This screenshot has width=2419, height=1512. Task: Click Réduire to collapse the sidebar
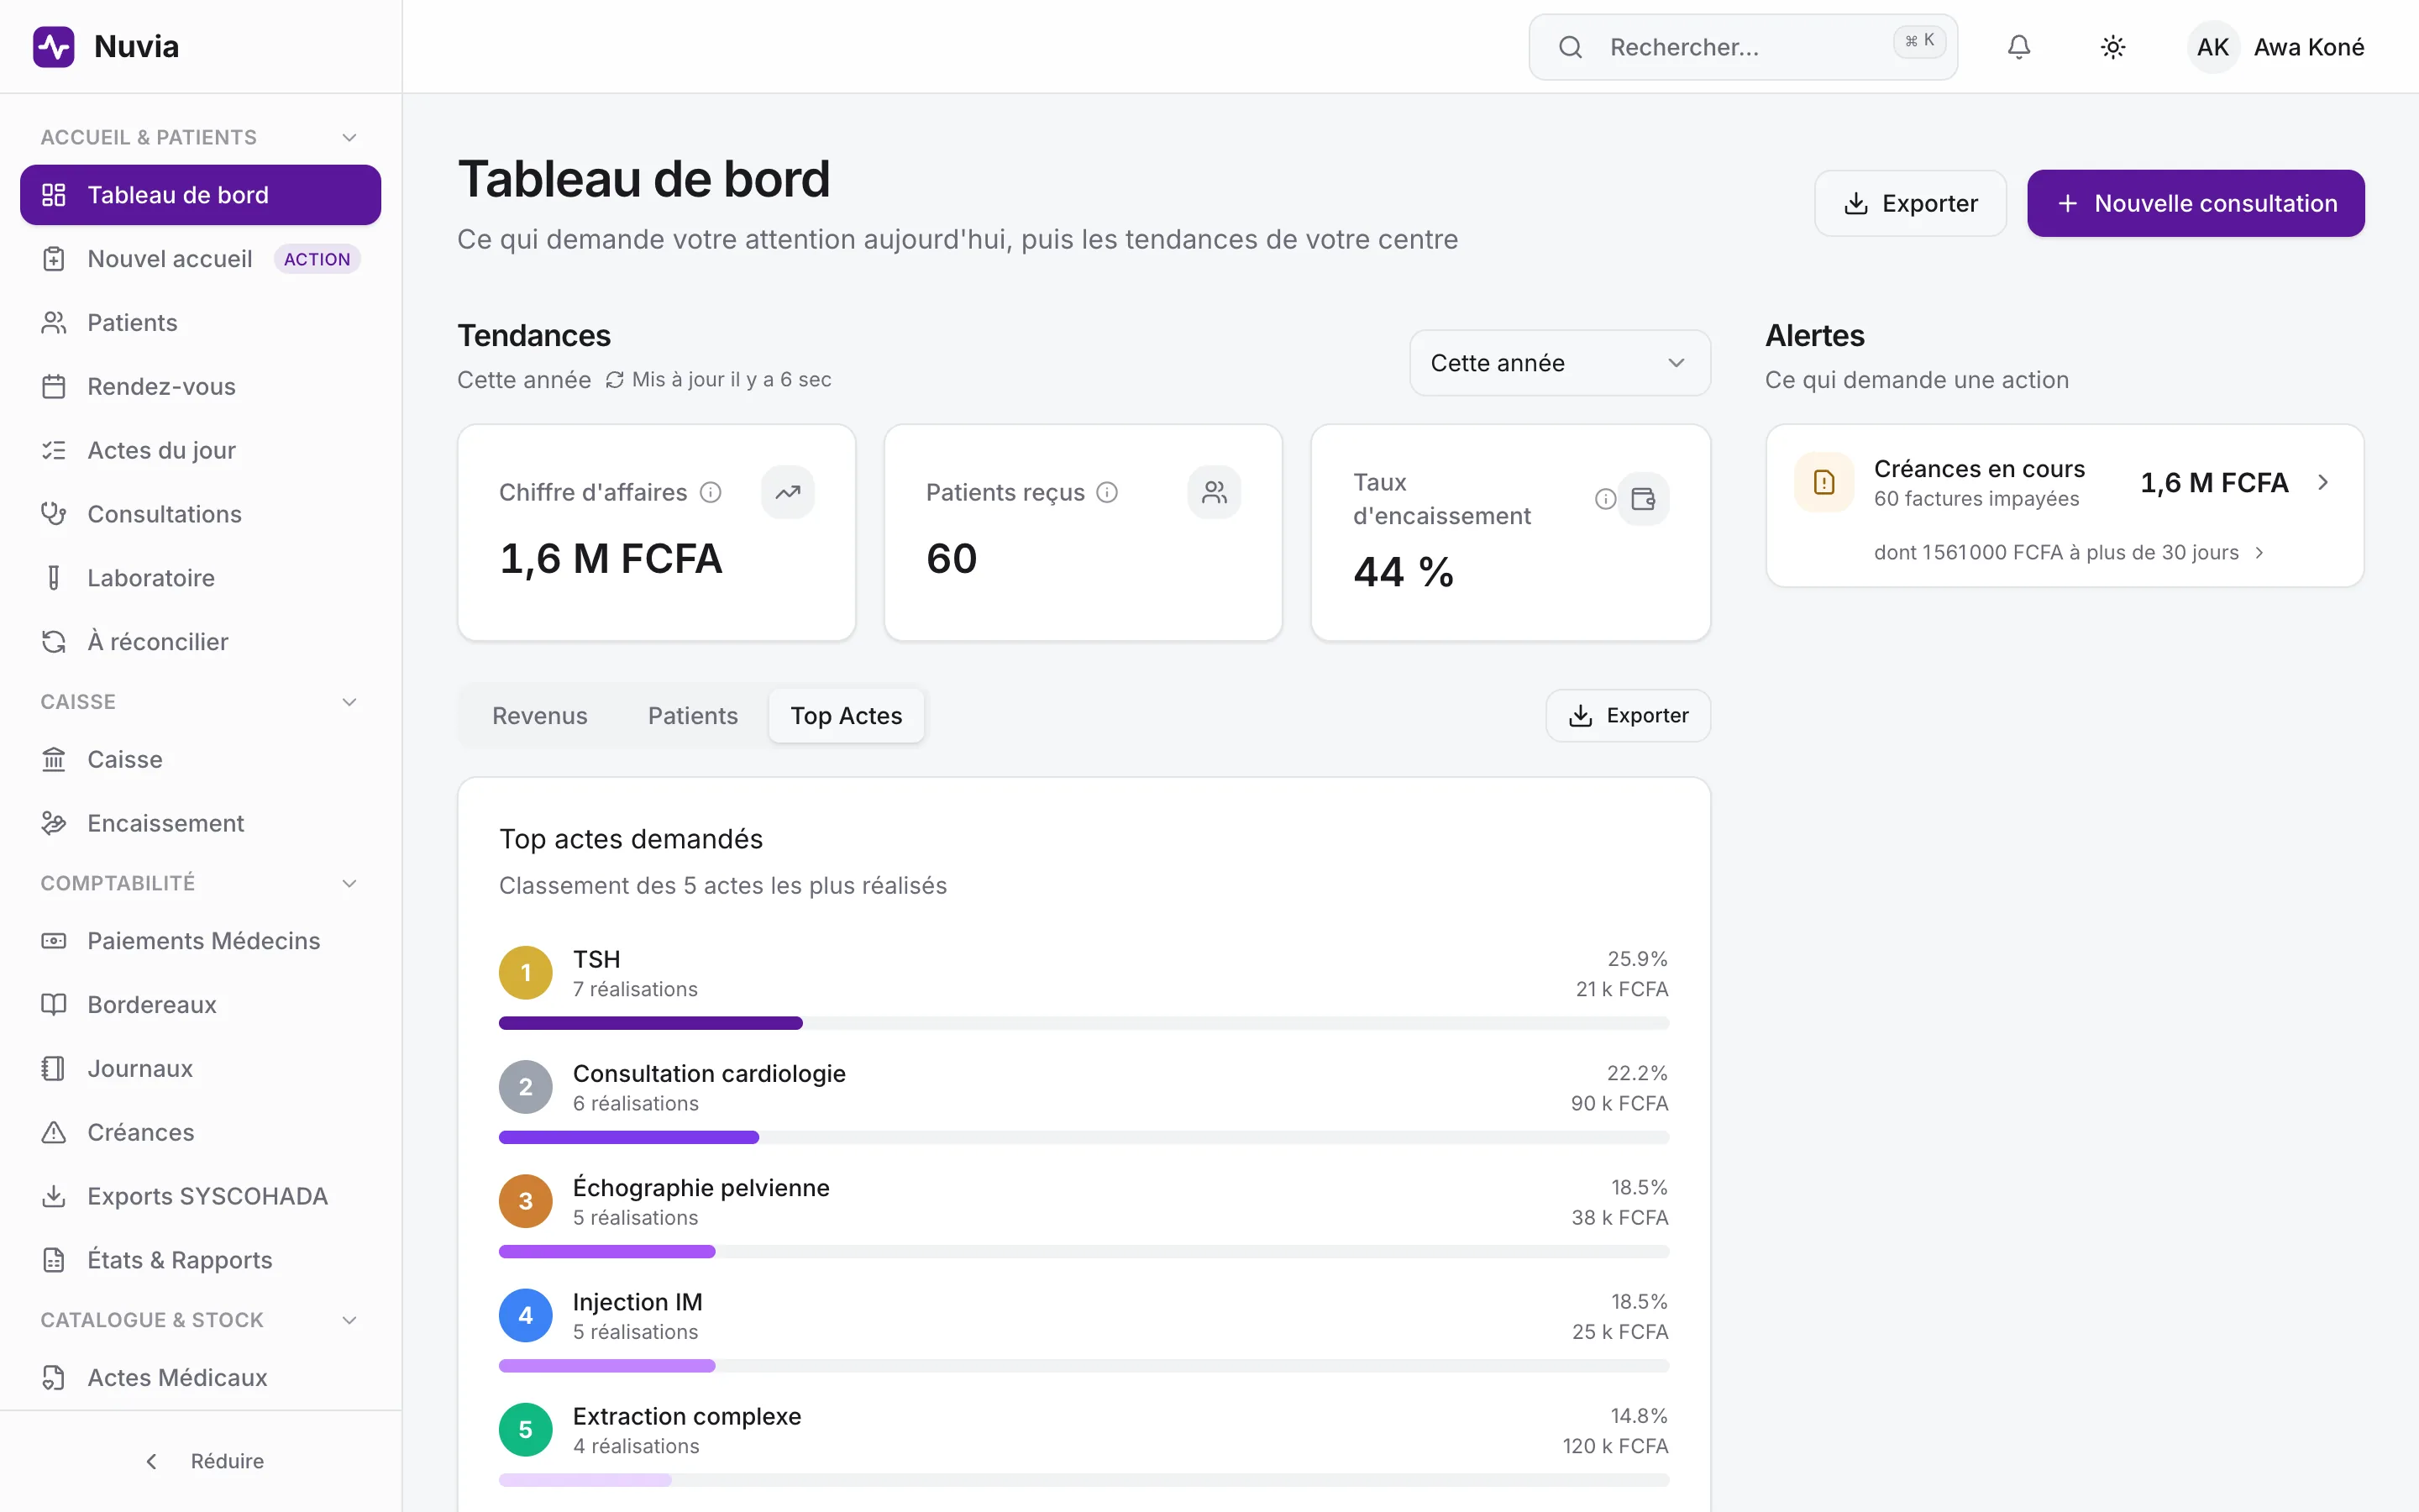204,1461
